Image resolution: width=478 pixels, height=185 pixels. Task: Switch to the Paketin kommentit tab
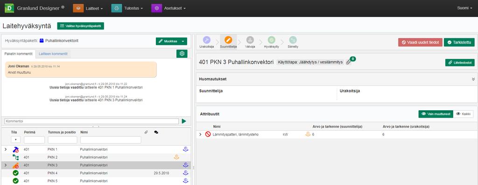[18, 54]
